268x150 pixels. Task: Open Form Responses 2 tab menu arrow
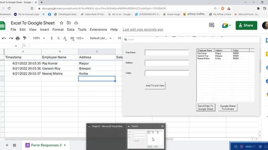click(x=65, y=145)
